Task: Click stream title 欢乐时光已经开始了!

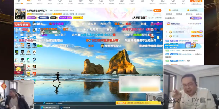Action: [x=37, y=10]
